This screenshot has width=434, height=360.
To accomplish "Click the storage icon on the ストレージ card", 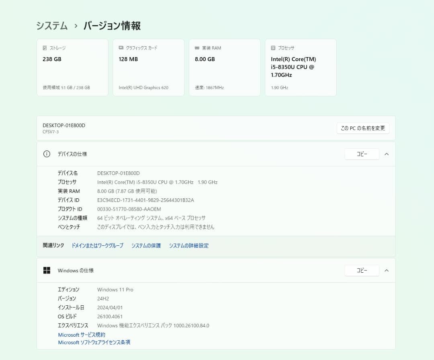I will (x=45, y=47).
